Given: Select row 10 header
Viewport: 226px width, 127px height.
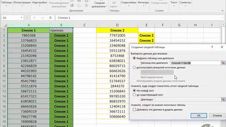Looking at the screenshot, I should [4, 76].
